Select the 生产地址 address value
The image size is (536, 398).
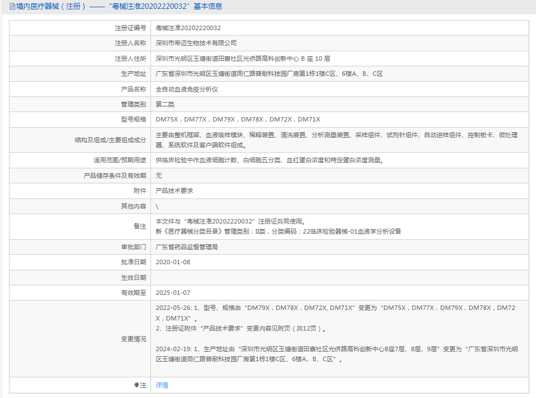[269, 74]
